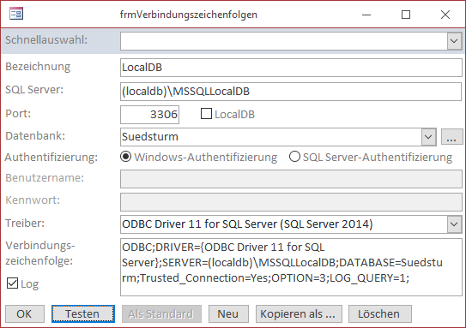Click the Datenbank label
This screenshot has height=328, width=466.
[35, 136]
